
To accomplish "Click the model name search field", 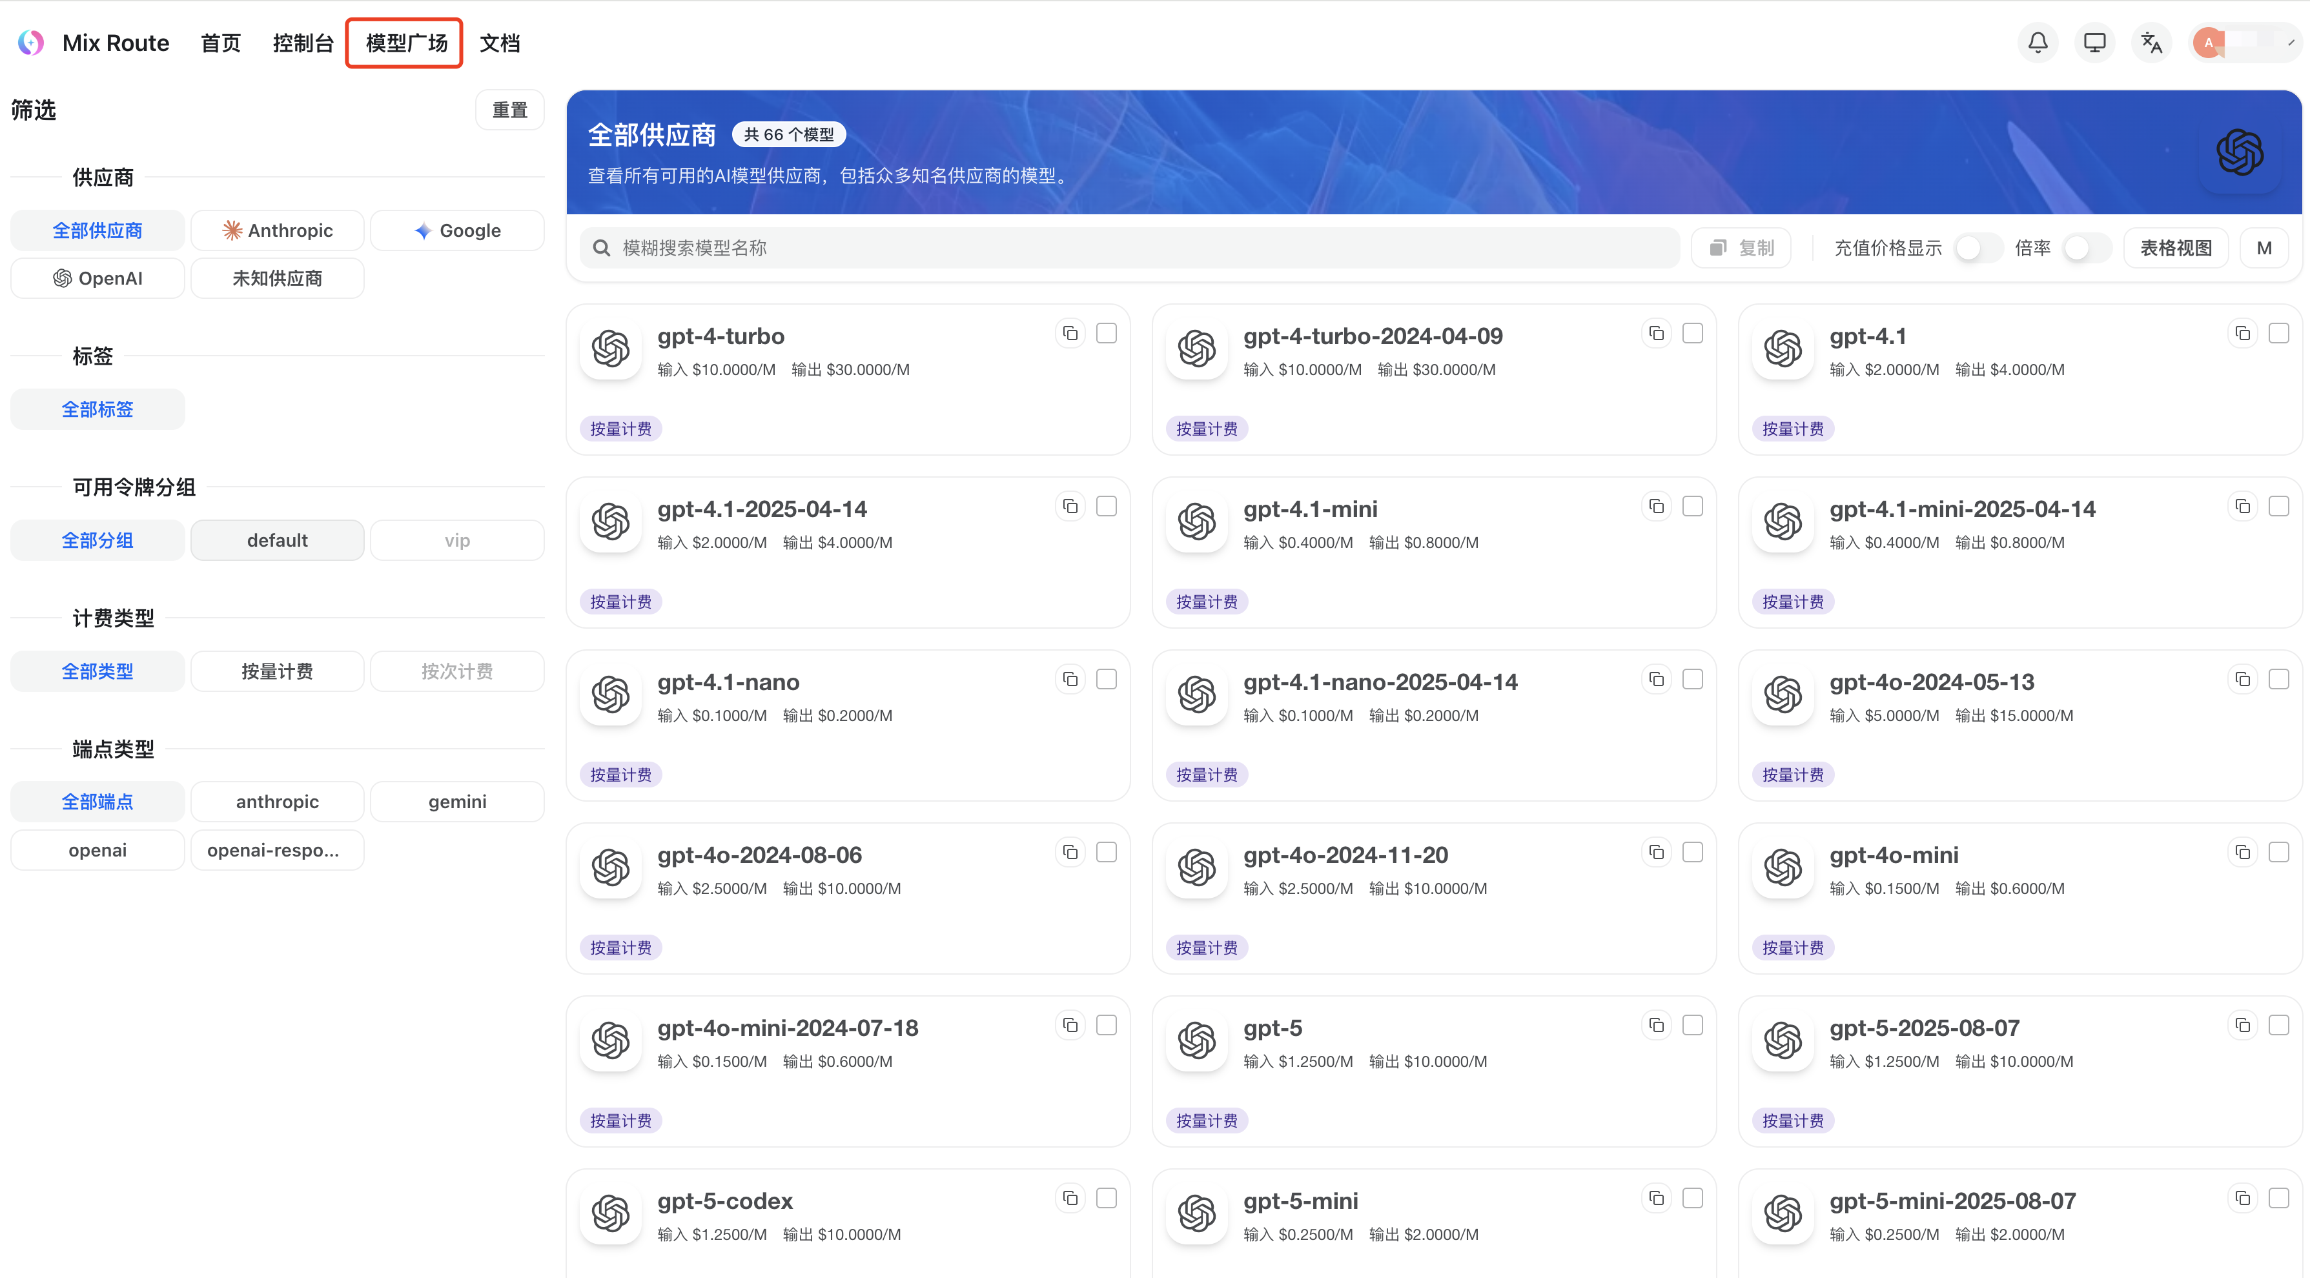I will 1130,249.
